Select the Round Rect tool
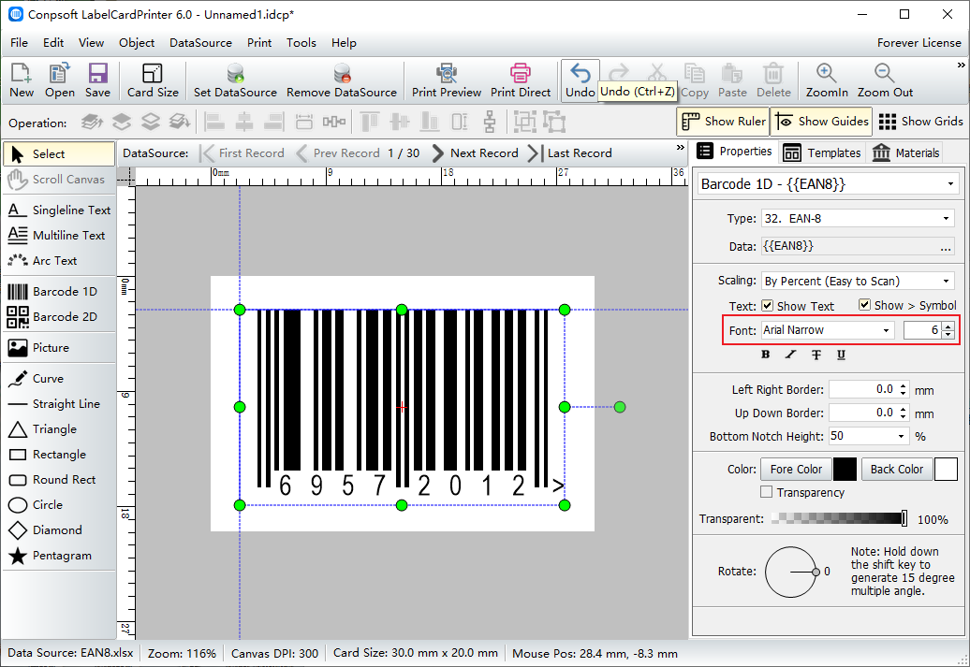This screenshot has height=667, width=970. click(x=59, y=480)
